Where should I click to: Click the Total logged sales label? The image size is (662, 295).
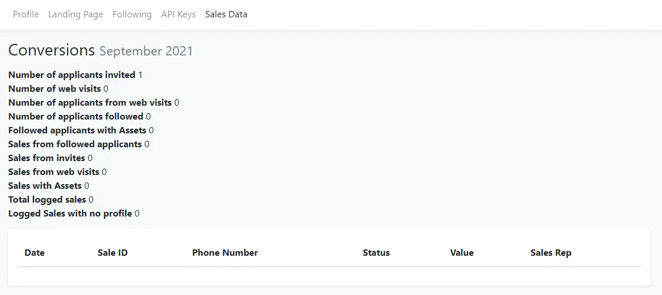point(47,200)
